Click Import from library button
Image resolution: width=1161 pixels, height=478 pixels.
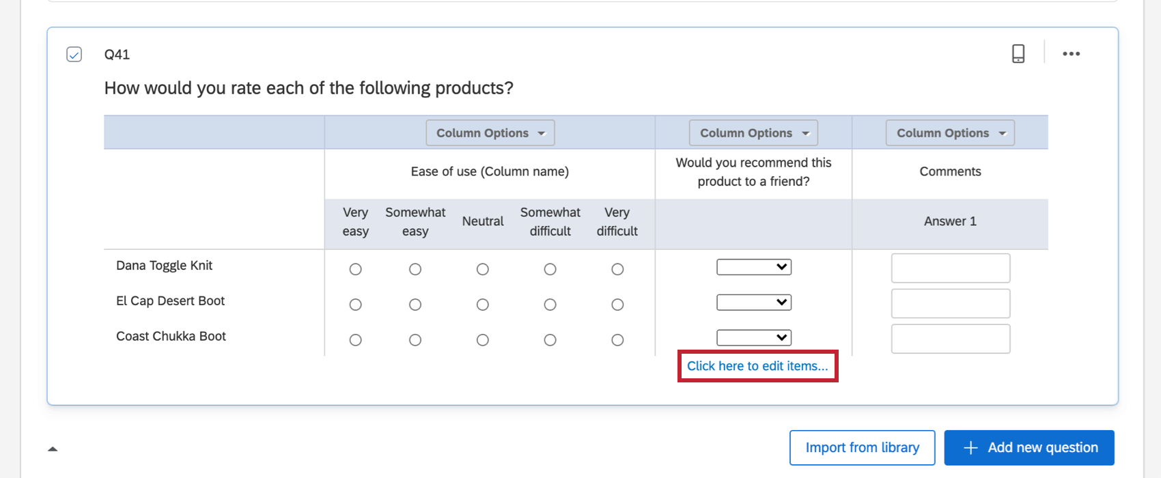coord(862,448)
